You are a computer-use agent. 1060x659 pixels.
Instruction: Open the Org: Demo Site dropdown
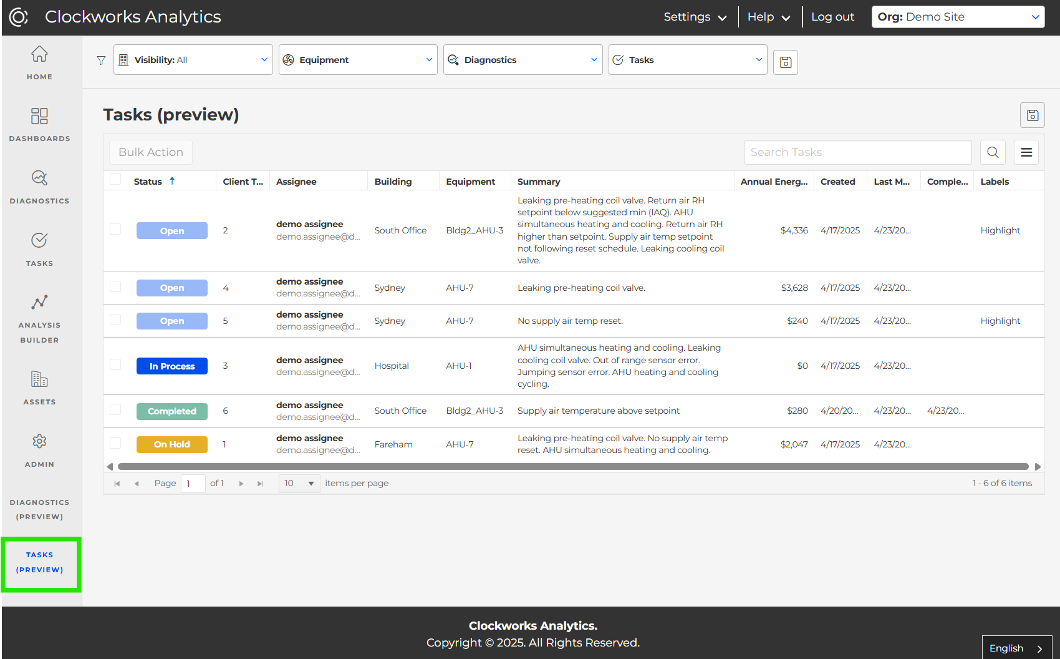click(x=958, y=17)
